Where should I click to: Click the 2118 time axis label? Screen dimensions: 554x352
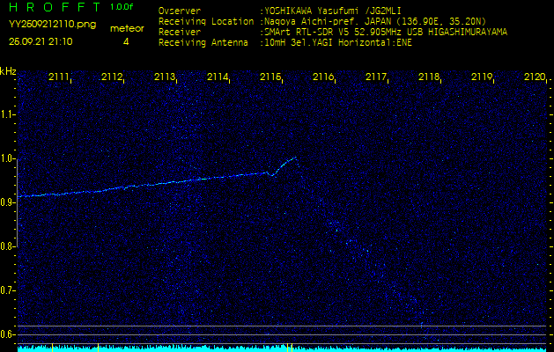tap(429, 77)
